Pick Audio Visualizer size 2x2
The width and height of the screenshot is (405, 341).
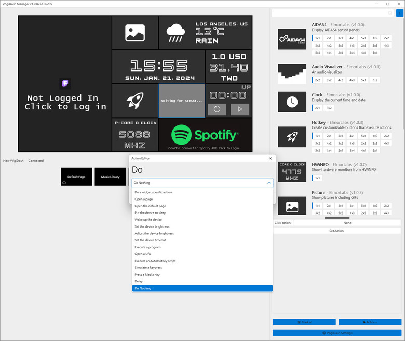[x=318, y=80]
